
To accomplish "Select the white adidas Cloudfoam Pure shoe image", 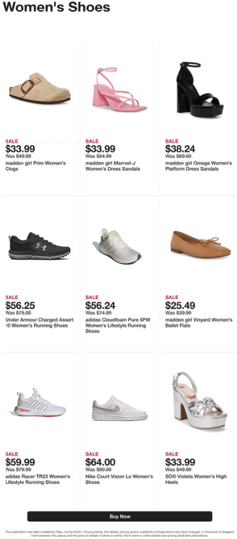I will (x=117, y=245).
